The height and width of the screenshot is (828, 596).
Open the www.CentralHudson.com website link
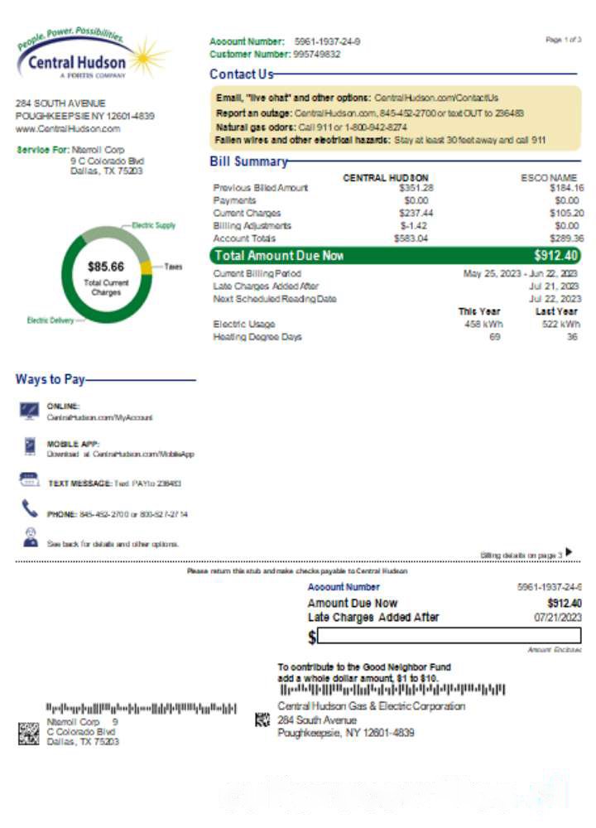68,129
